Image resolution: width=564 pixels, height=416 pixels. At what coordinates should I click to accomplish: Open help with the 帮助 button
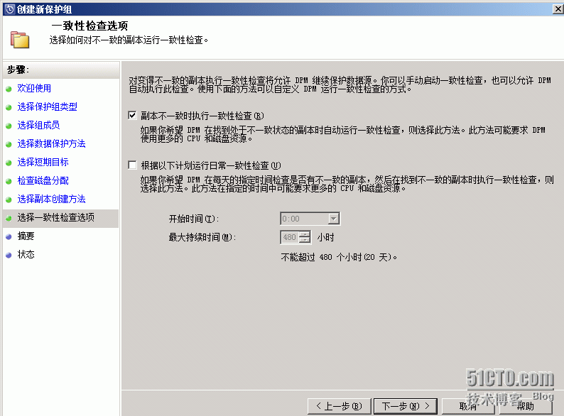(525, 406)
